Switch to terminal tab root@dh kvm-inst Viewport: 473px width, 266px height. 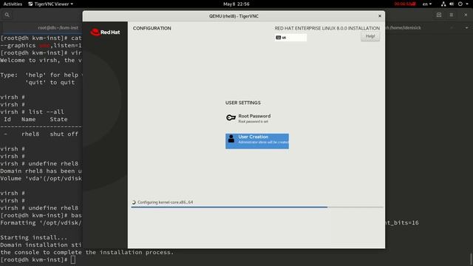tap(58, 28)
